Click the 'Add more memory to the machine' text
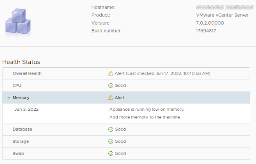Viewport: 256px width, 164px height. click(145, 117)
